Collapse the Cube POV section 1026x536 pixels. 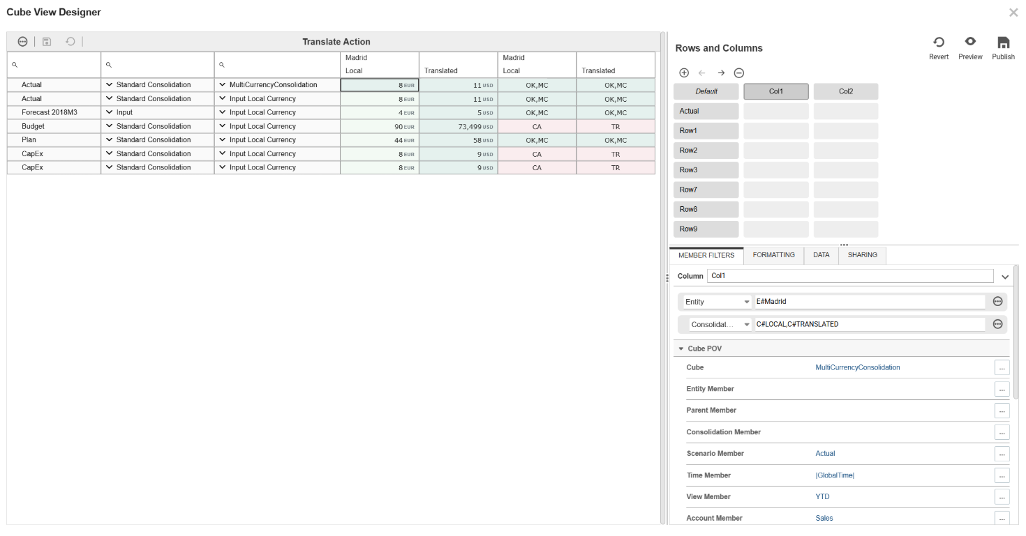click(x=681, y=348)
